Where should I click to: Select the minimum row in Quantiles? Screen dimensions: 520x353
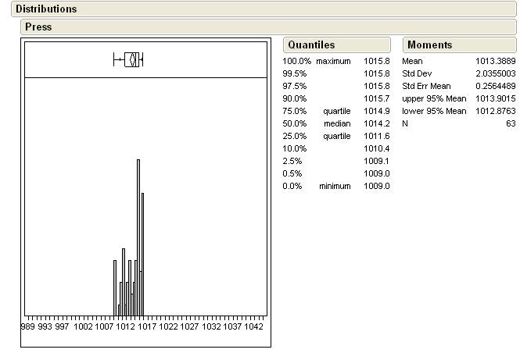(x=335, y=186)
